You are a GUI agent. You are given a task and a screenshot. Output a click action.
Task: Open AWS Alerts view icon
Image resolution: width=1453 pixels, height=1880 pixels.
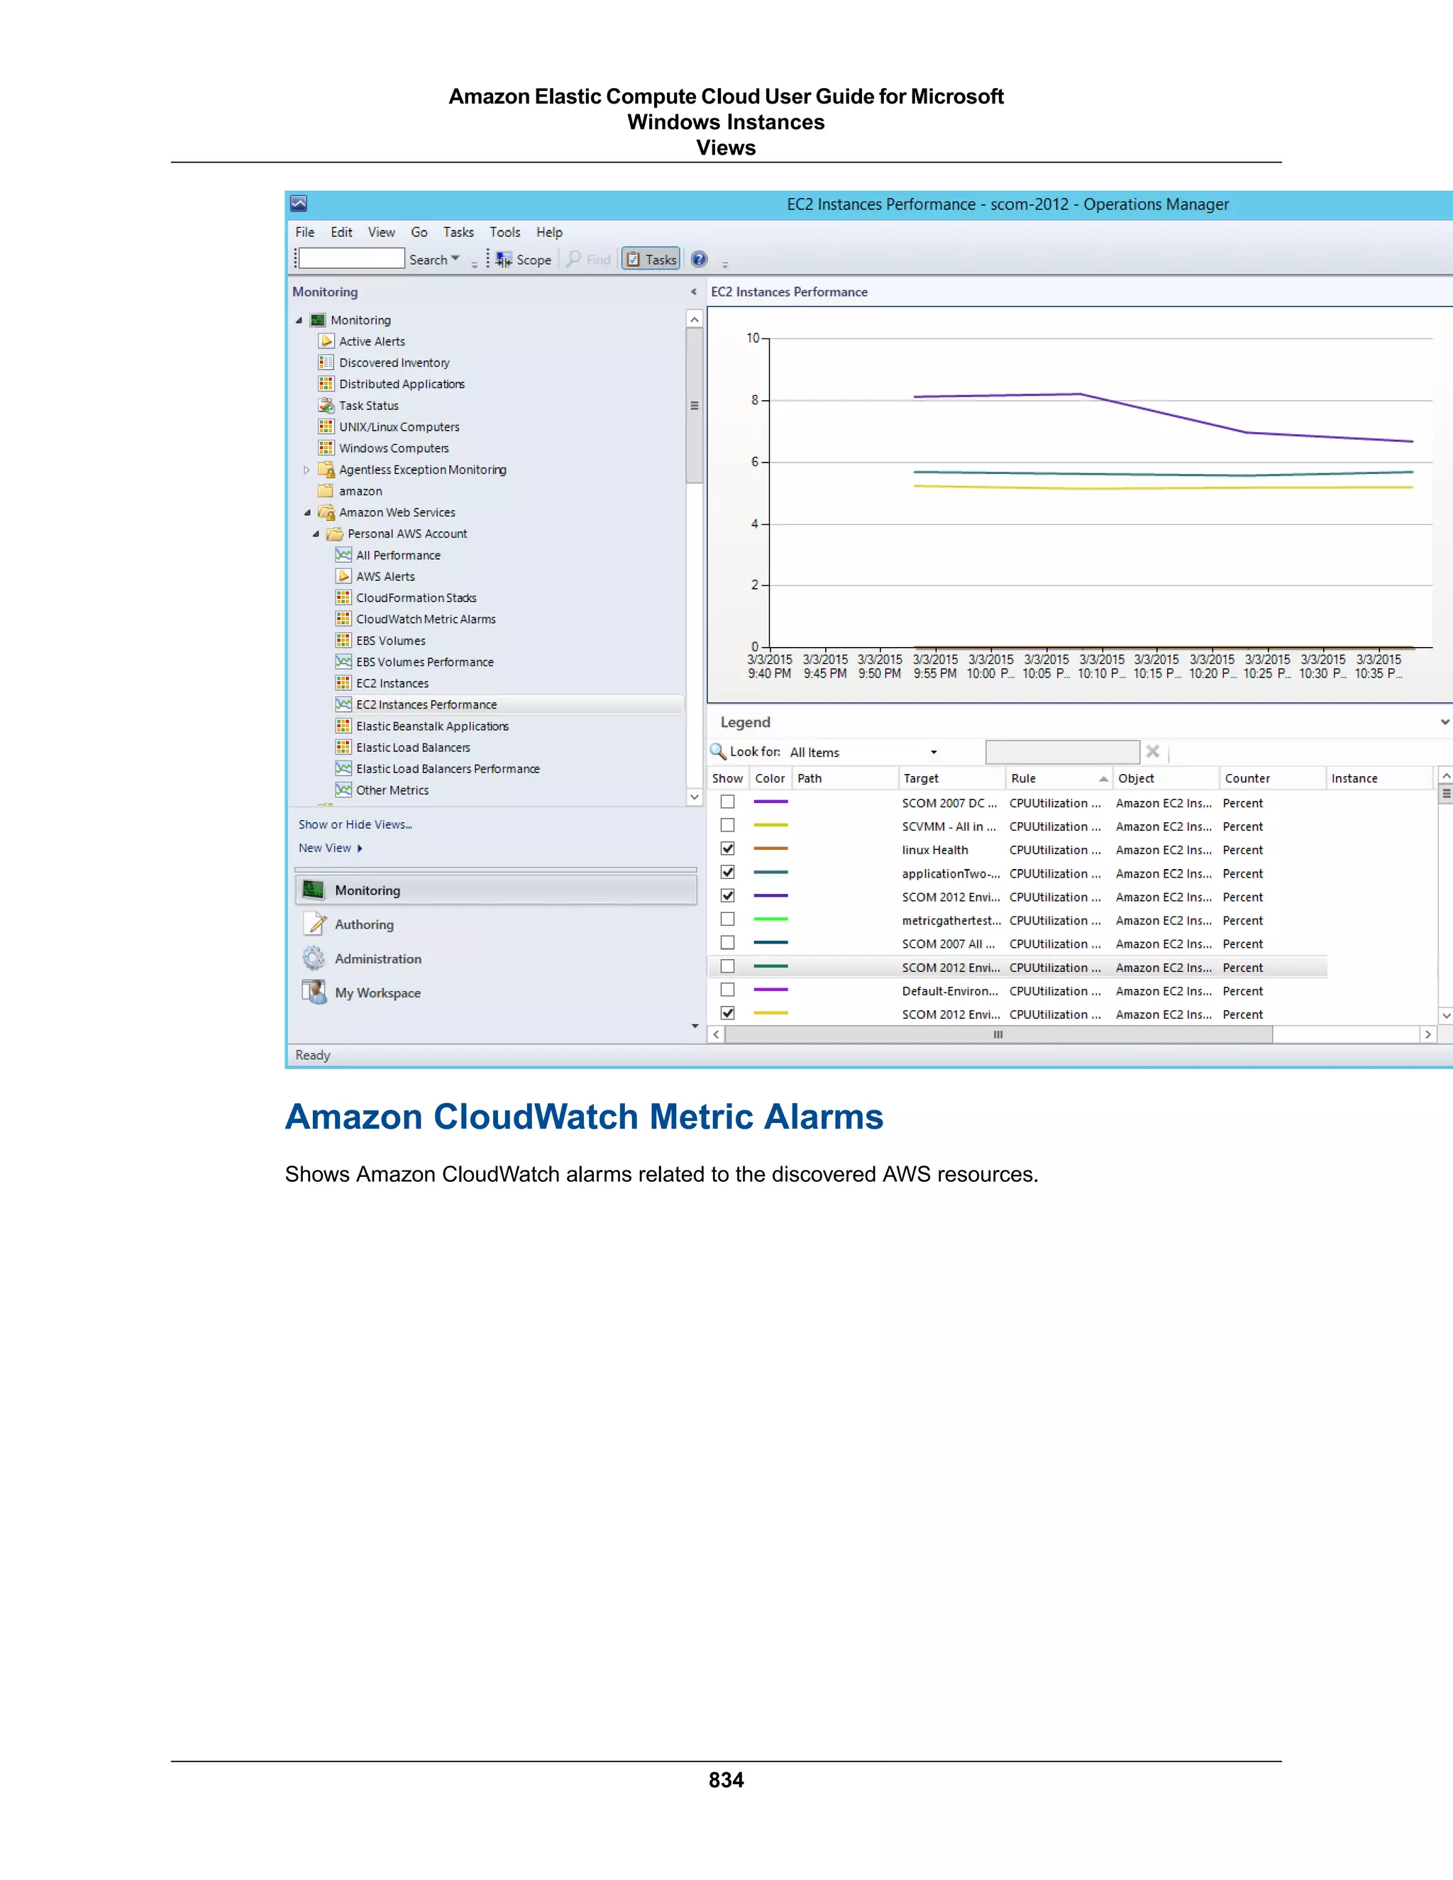[343, 576]
